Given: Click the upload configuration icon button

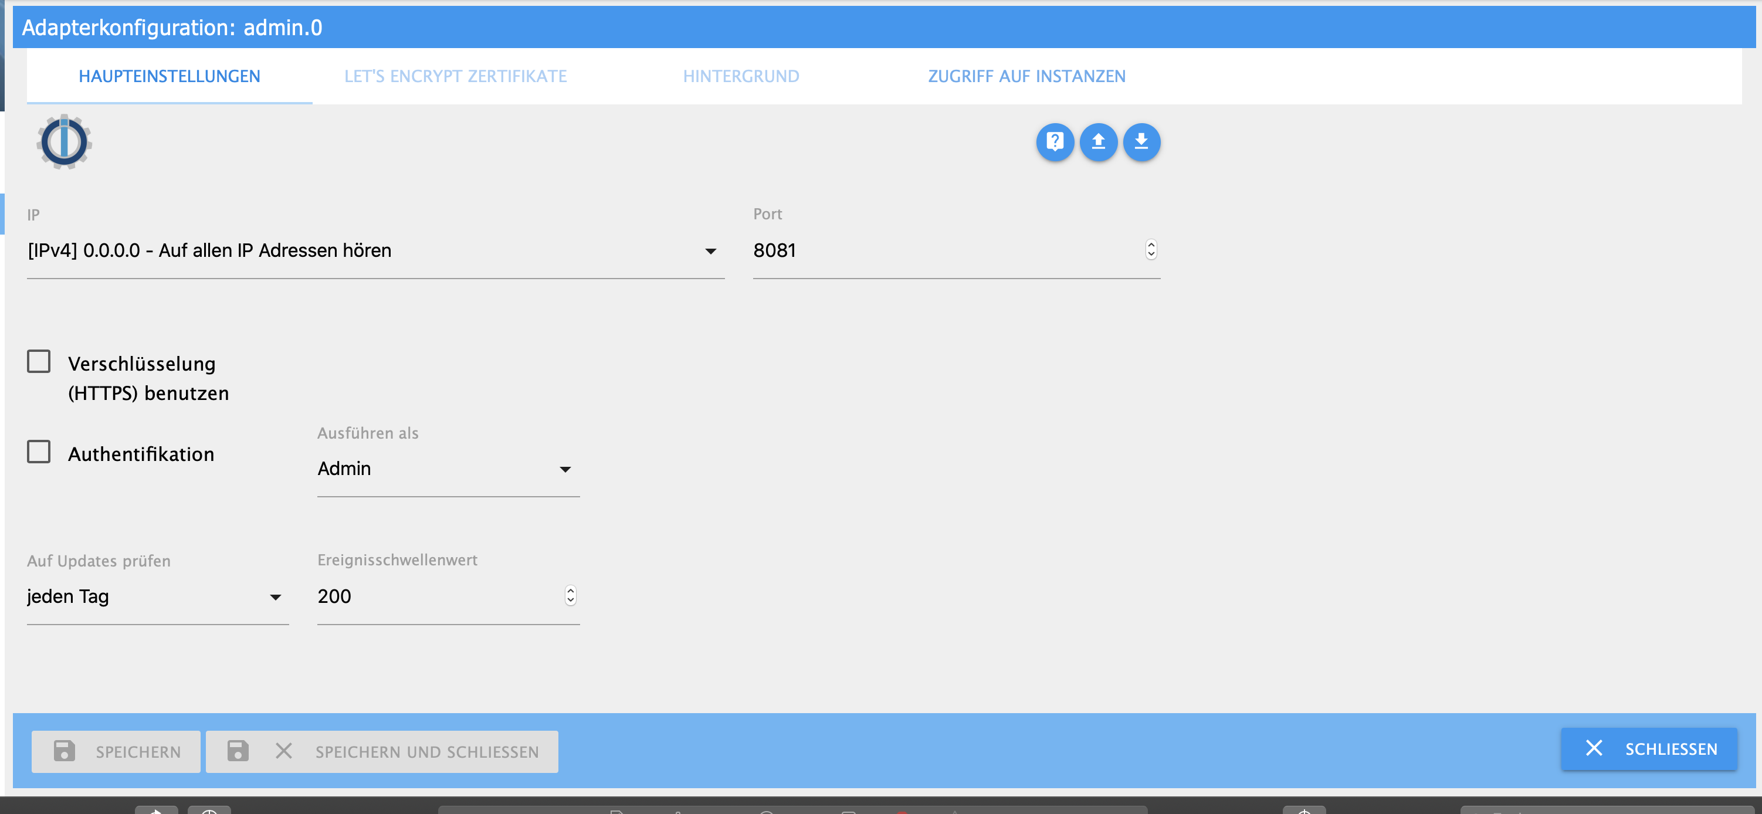Looking at the screenshot, I should click(x=1099, y=143).
